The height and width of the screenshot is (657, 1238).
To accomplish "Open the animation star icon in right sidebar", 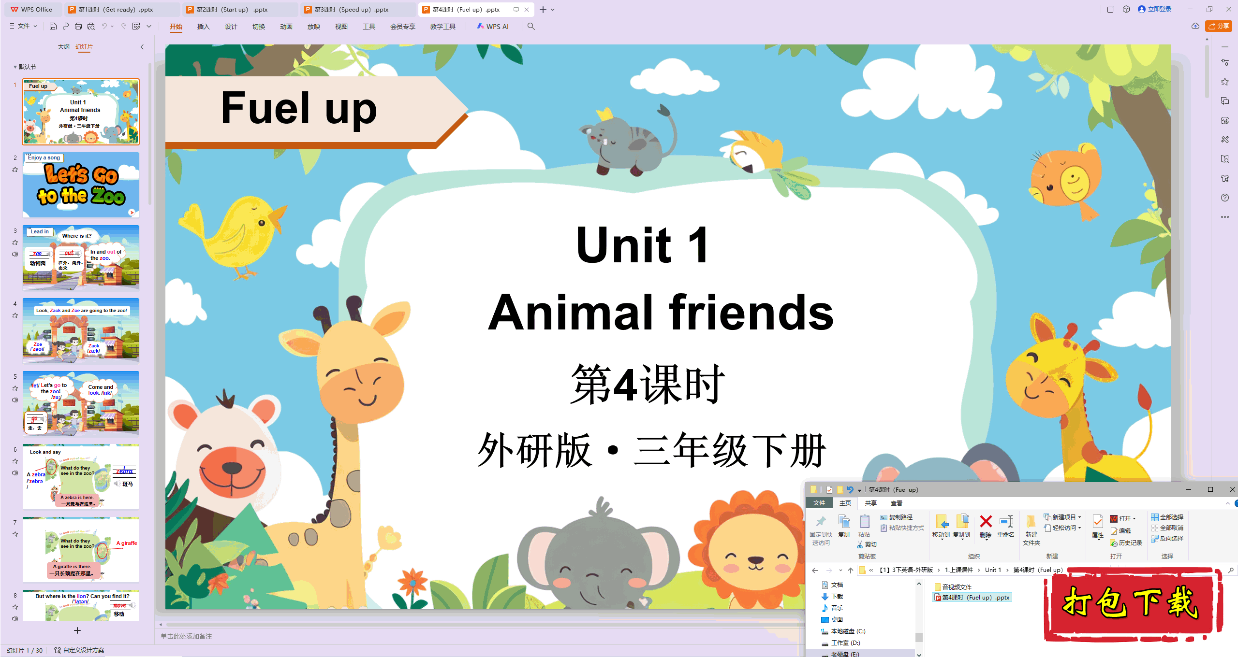I will click(x=1225, y=82).
